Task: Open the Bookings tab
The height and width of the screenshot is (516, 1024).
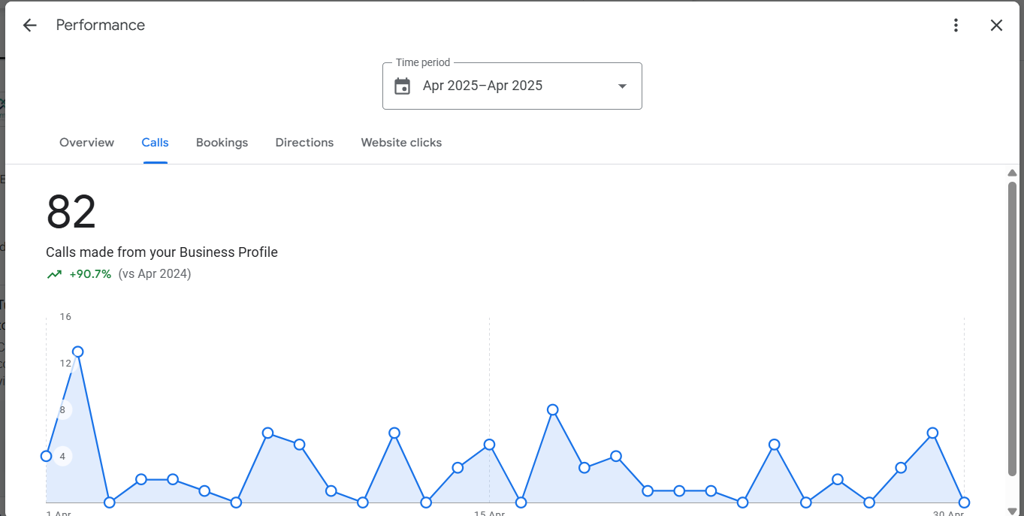Action: (222, 143)
